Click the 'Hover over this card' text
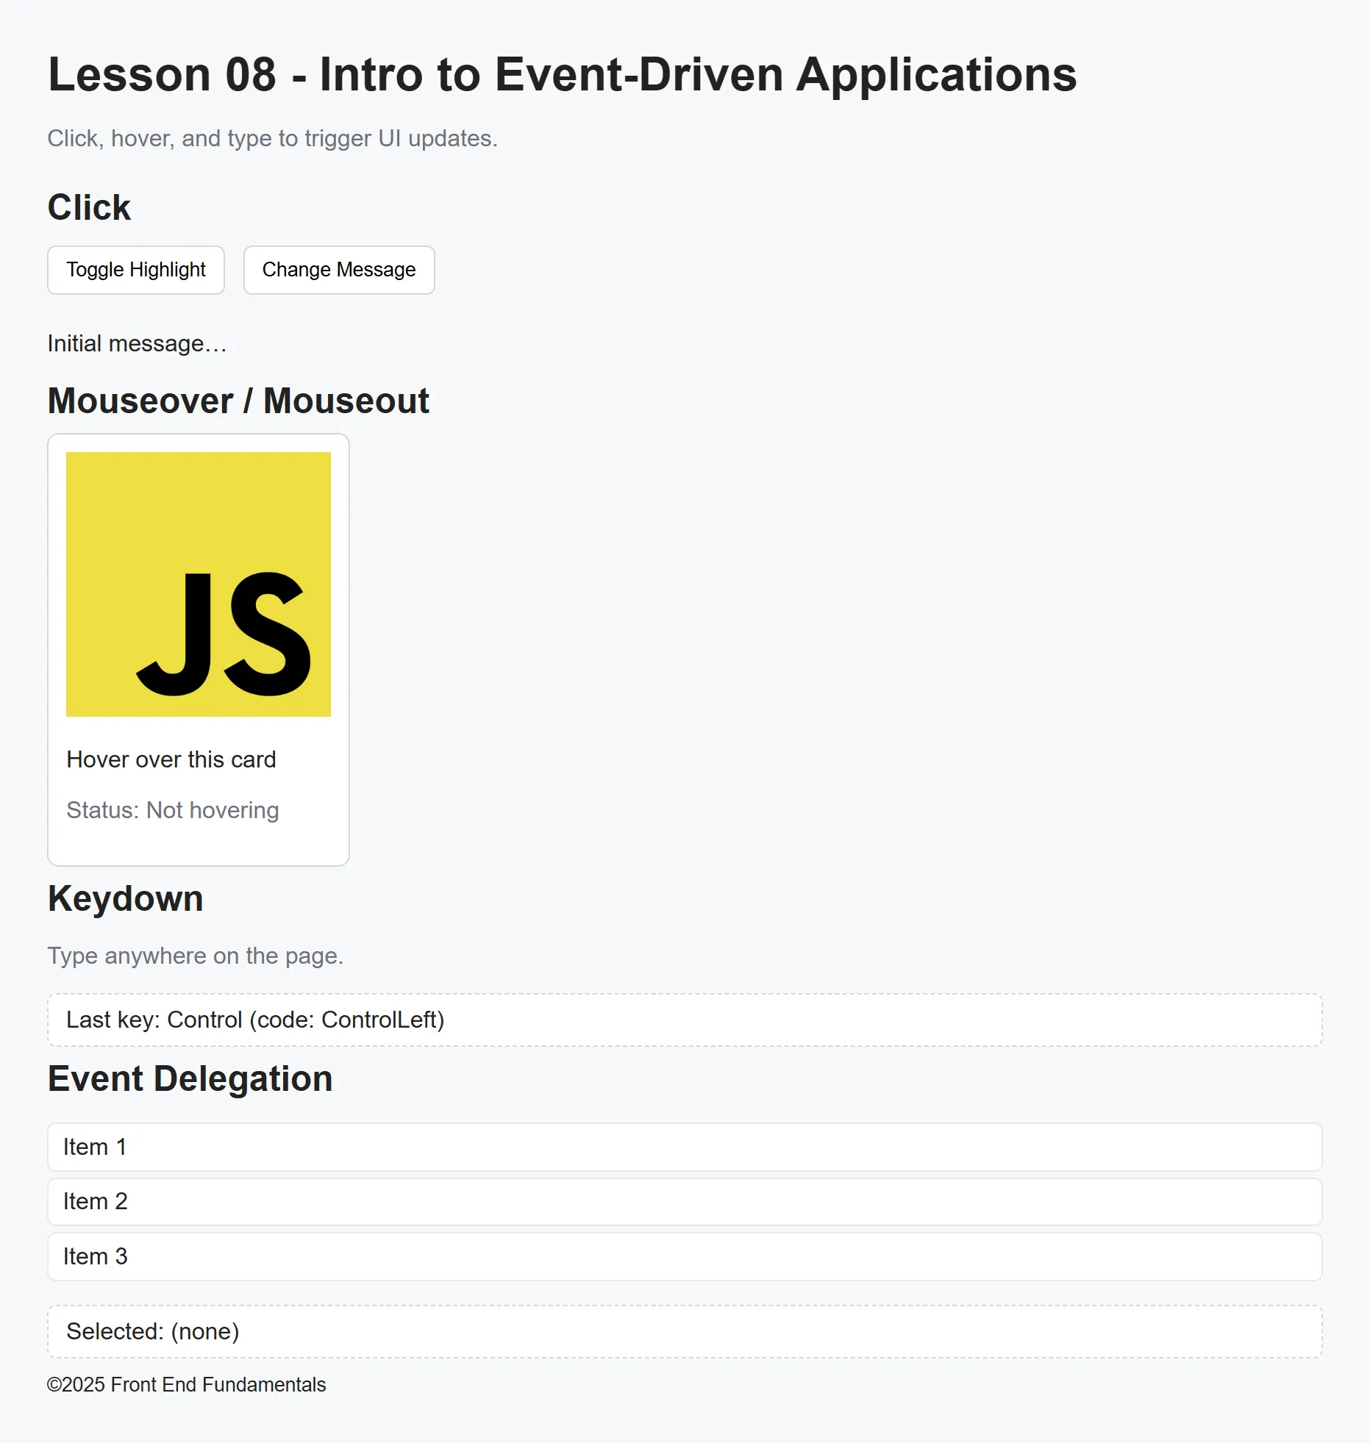1370x1443 pixels. 171,759
